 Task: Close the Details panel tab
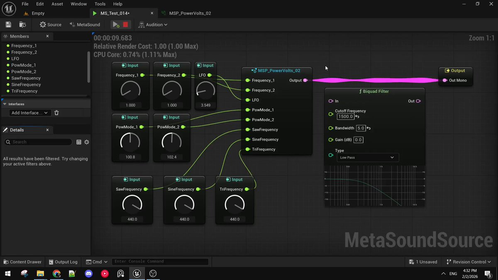point(47,130)
